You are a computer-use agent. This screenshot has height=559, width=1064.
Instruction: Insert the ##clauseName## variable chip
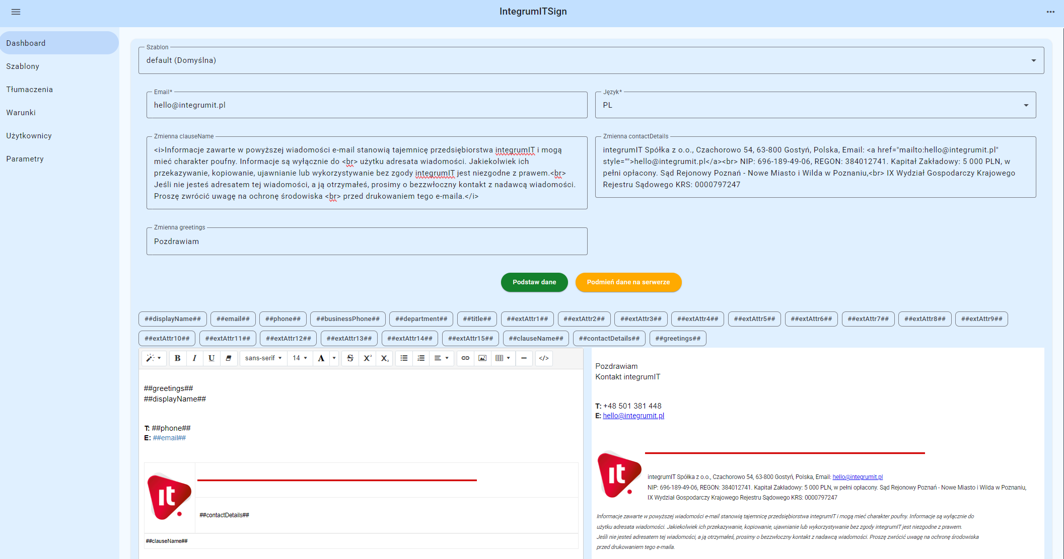536,339
